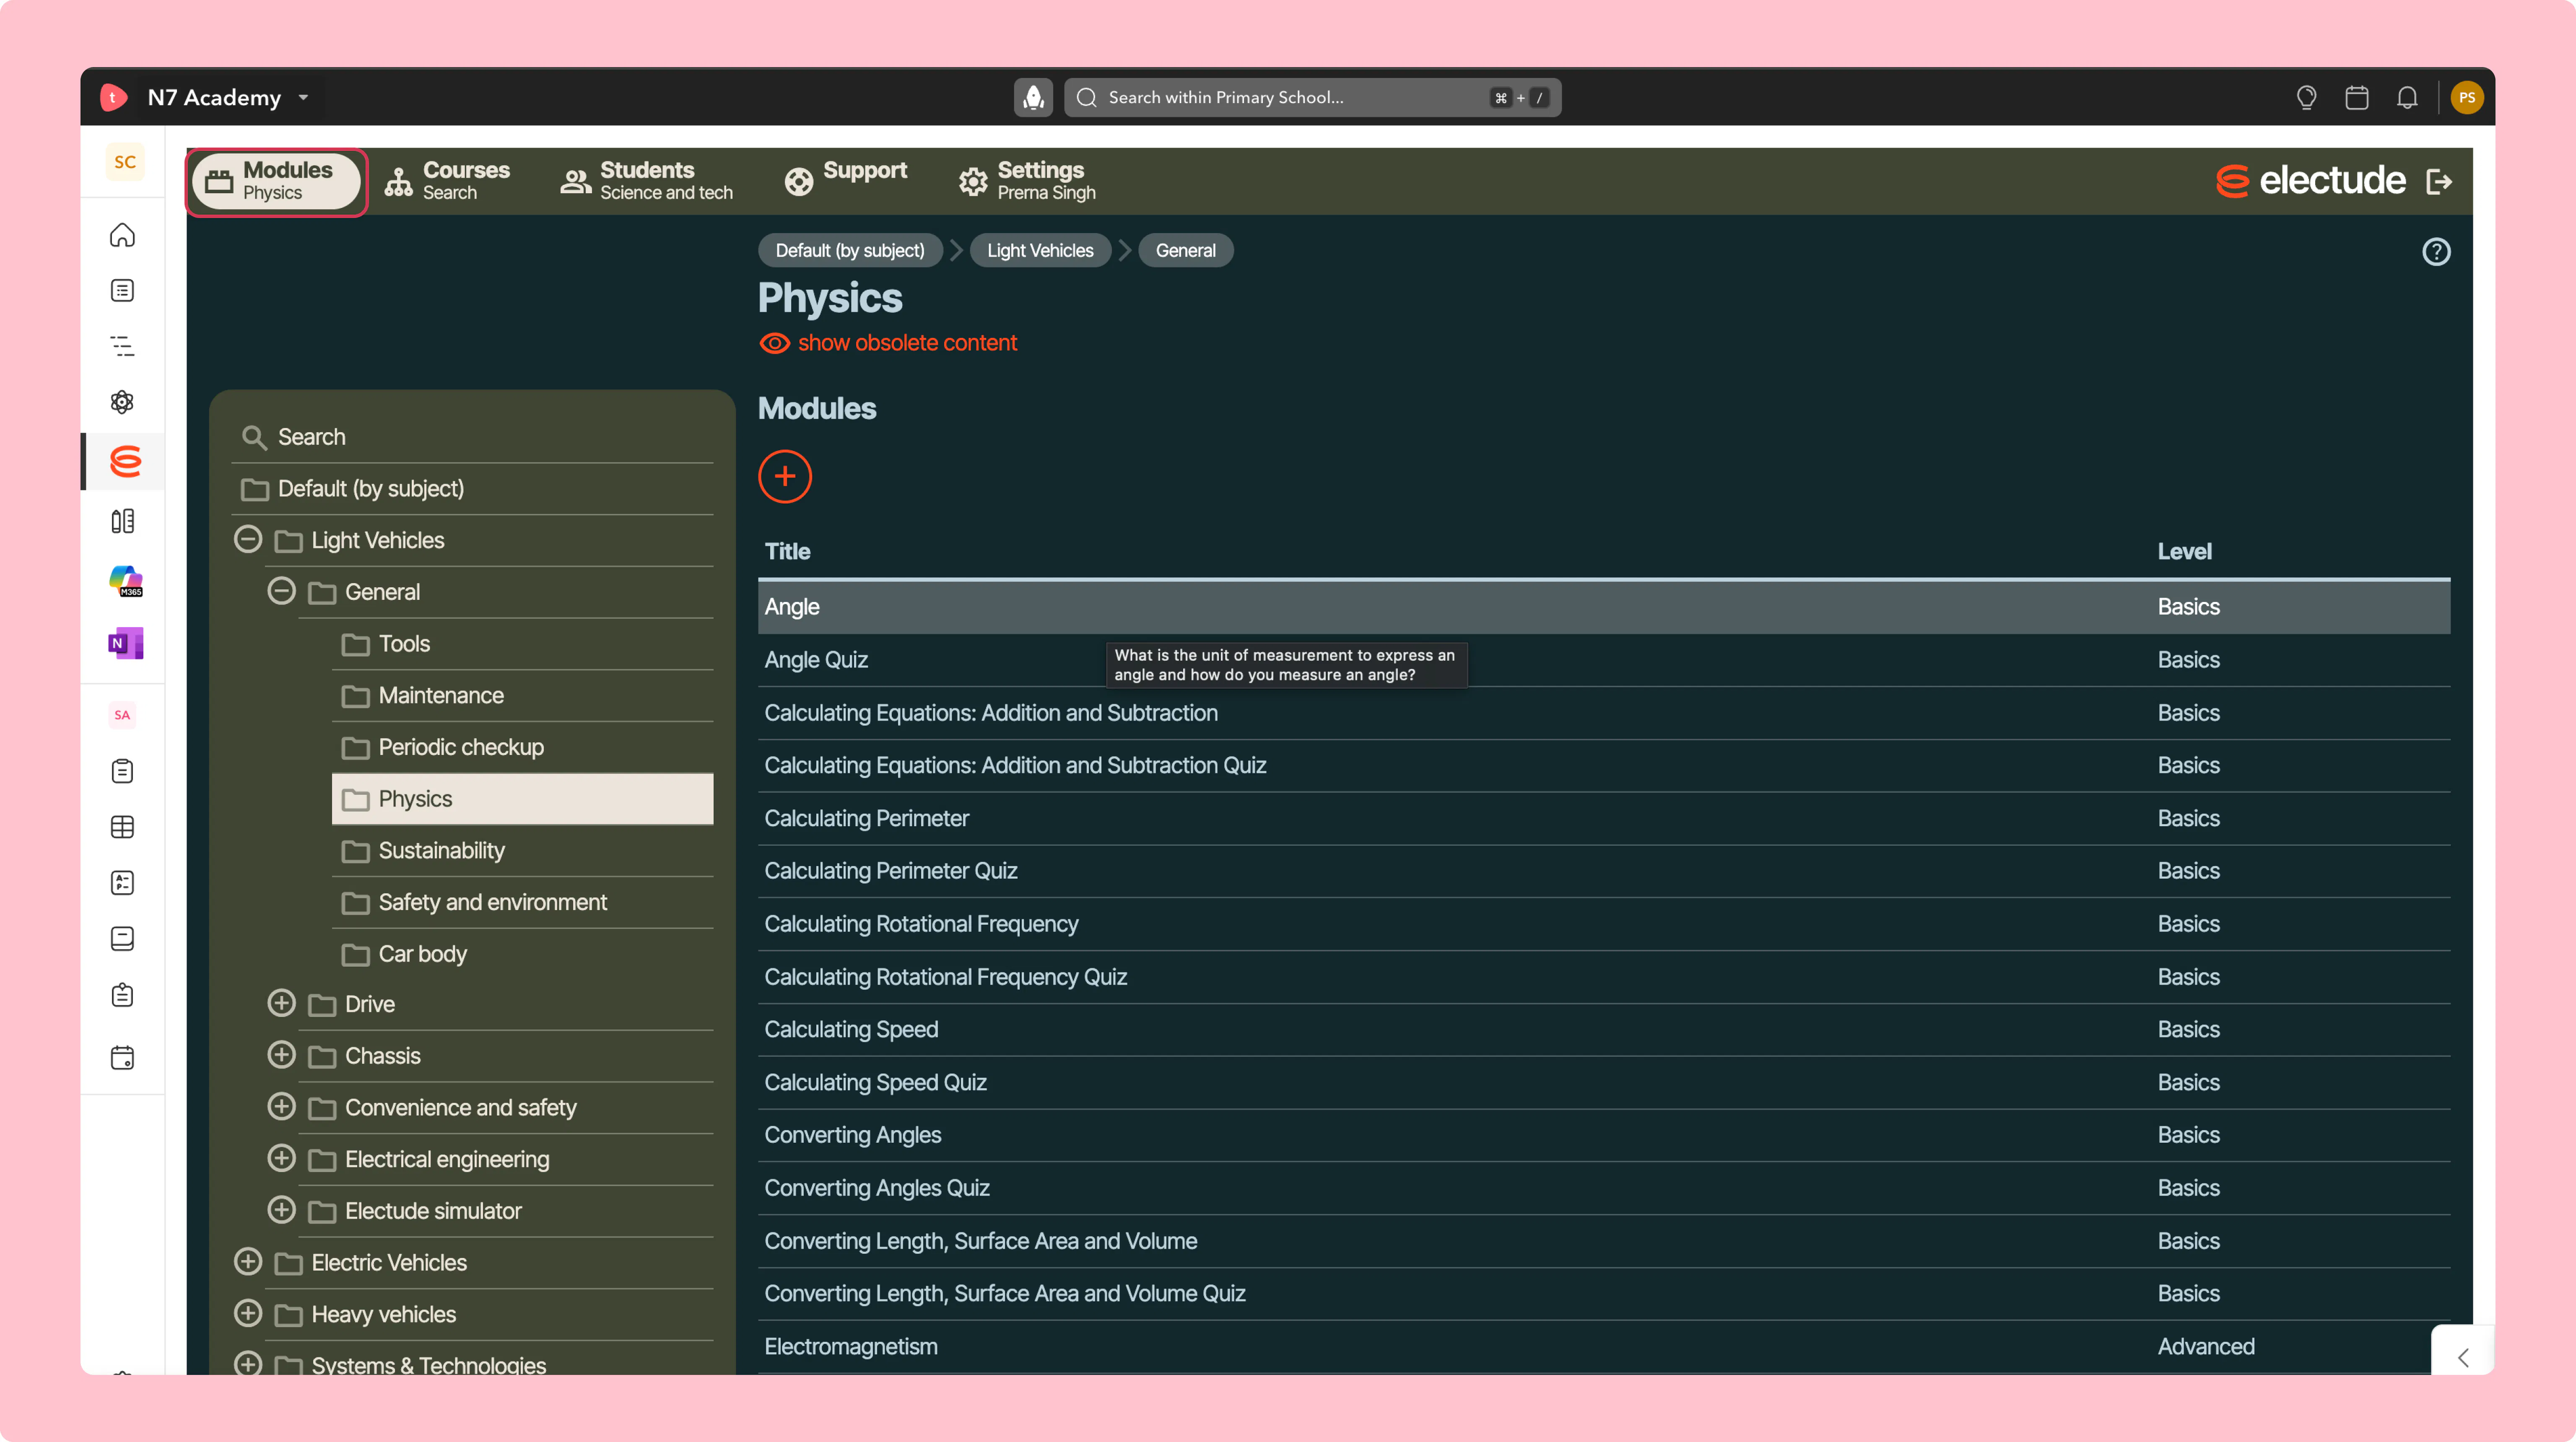Click the Search within Primary School field
This screenshot has height=1442, width=2576.
click(1312, 97)
